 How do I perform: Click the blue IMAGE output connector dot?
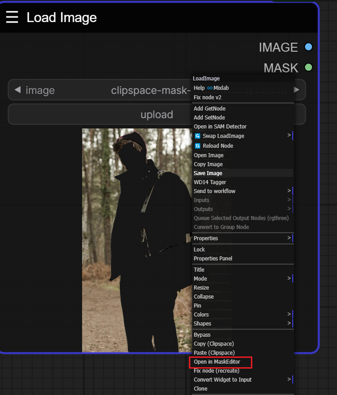308,47
